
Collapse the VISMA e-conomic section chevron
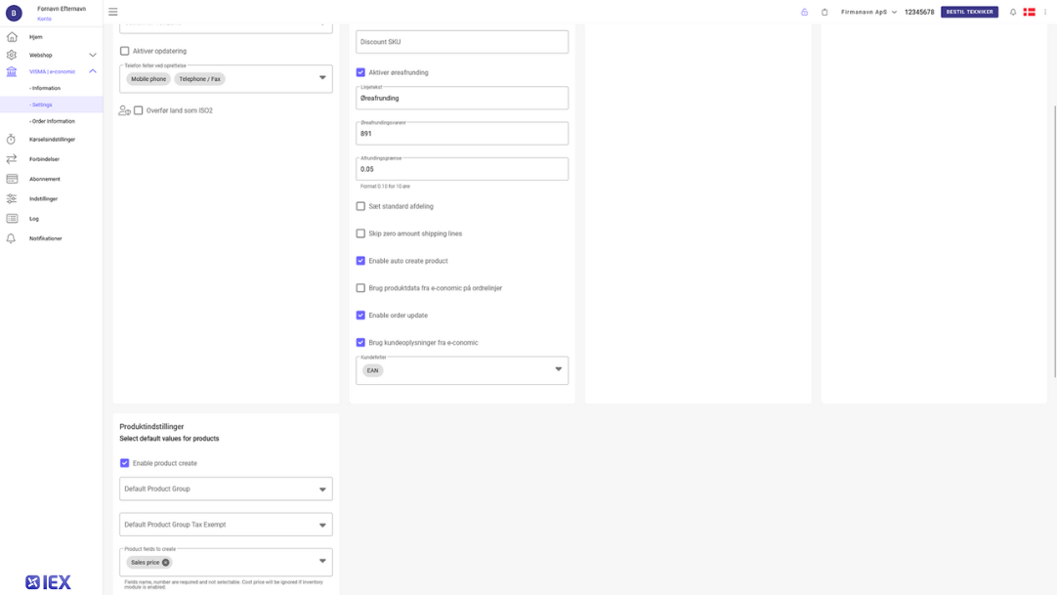pyautogui.click(x=93, y=70)
